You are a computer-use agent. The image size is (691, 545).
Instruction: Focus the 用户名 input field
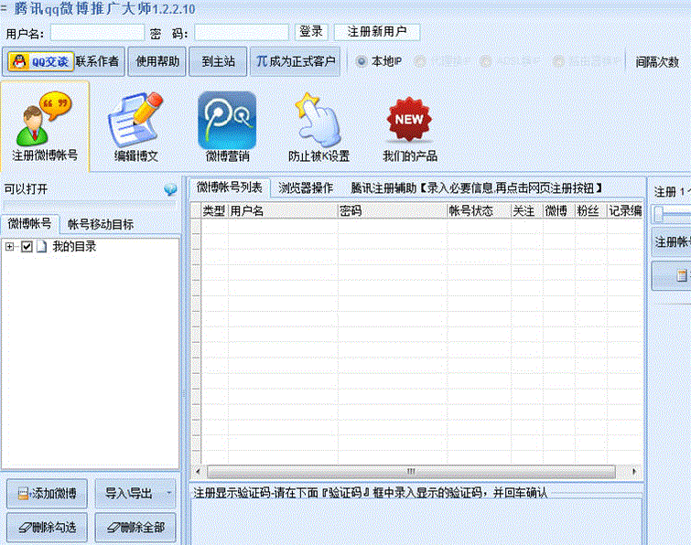coord(97,33)
